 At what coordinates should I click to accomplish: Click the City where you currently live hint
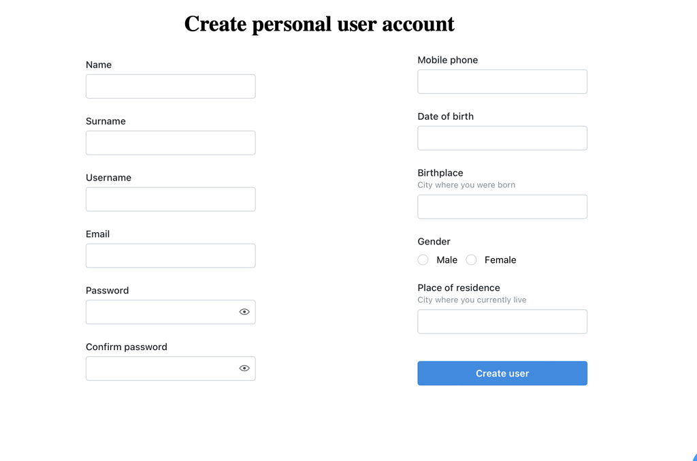coord(471,300)
